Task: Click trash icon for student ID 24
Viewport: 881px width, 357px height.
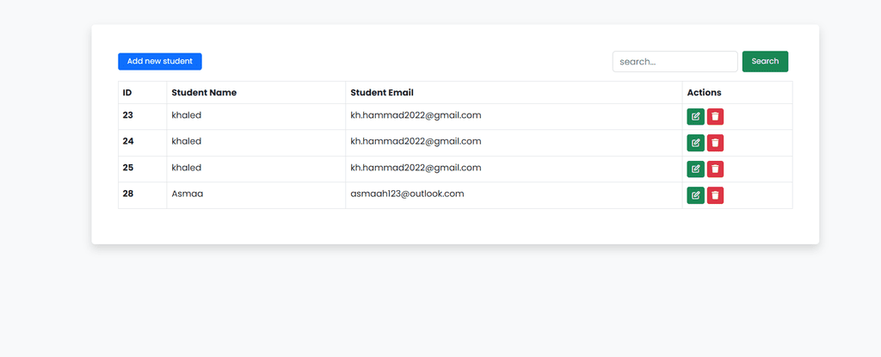Action: [715, 143]
